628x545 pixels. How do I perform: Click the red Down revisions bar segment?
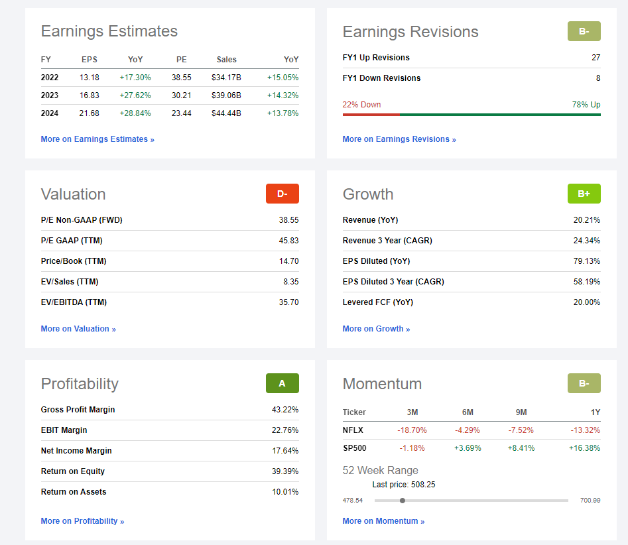click(x=371, y=115)
